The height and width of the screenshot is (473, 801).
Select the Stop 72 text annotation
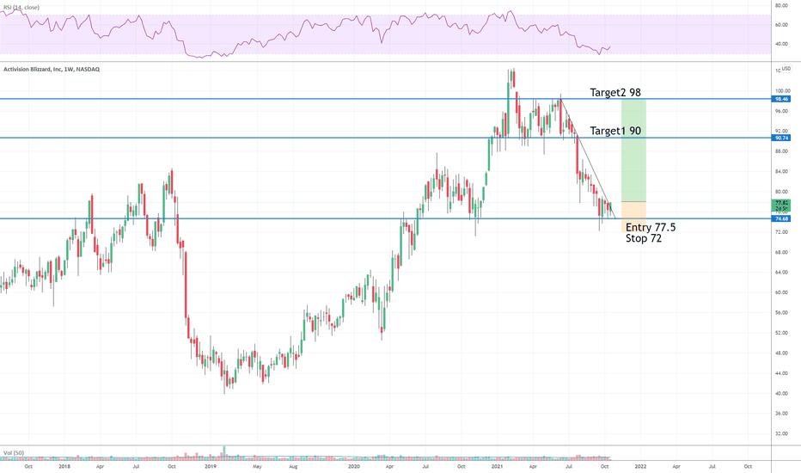click(x=644, y=238)
